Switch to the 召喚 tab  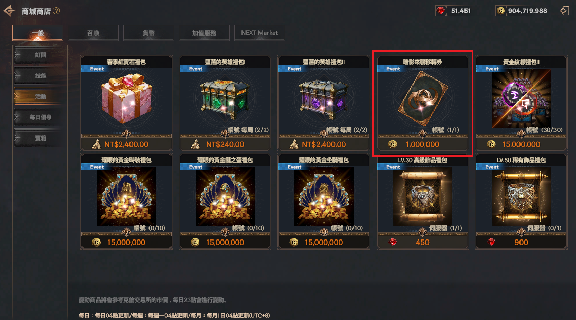click(94, 33)
